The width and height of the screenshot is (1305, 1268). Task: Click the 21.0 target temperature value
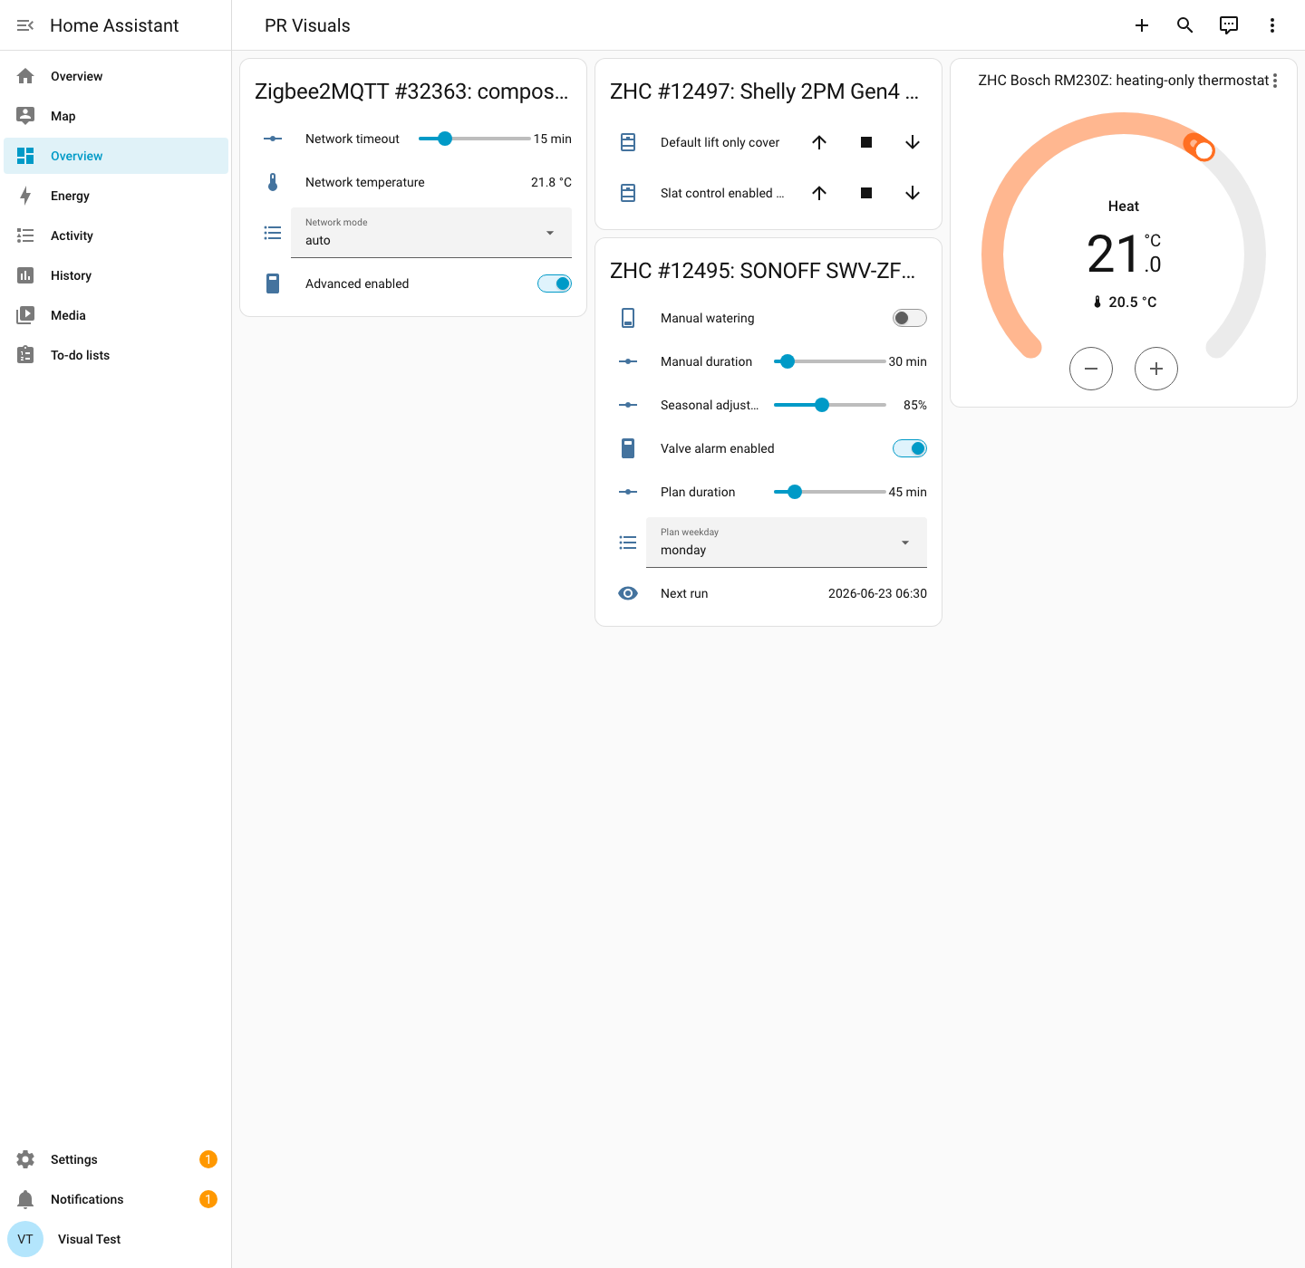click(1124, 254)
